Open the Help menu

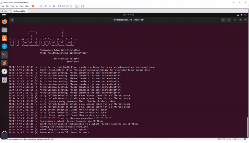[x=27, y=6]
